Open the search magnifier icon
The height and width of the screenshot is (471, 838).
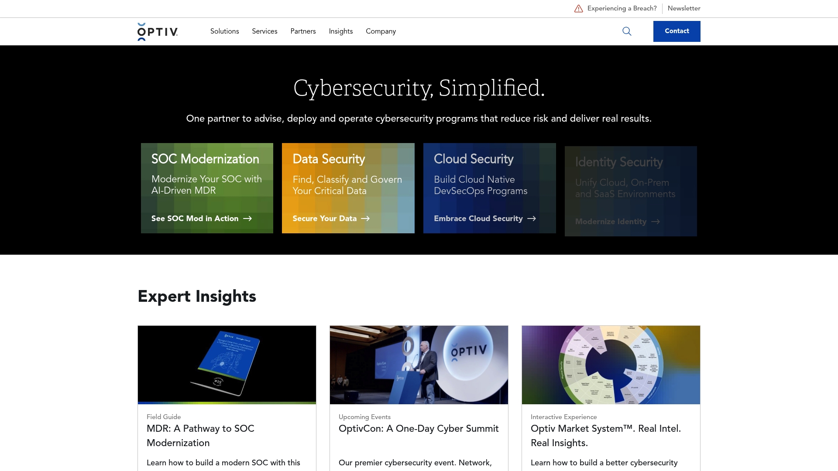click(x=627, y=31)
